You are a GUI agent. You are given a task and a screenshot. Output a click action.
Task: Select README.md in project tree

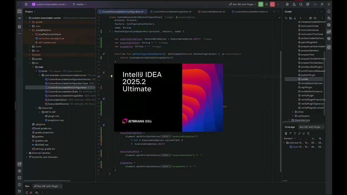[x=41, y=145]
